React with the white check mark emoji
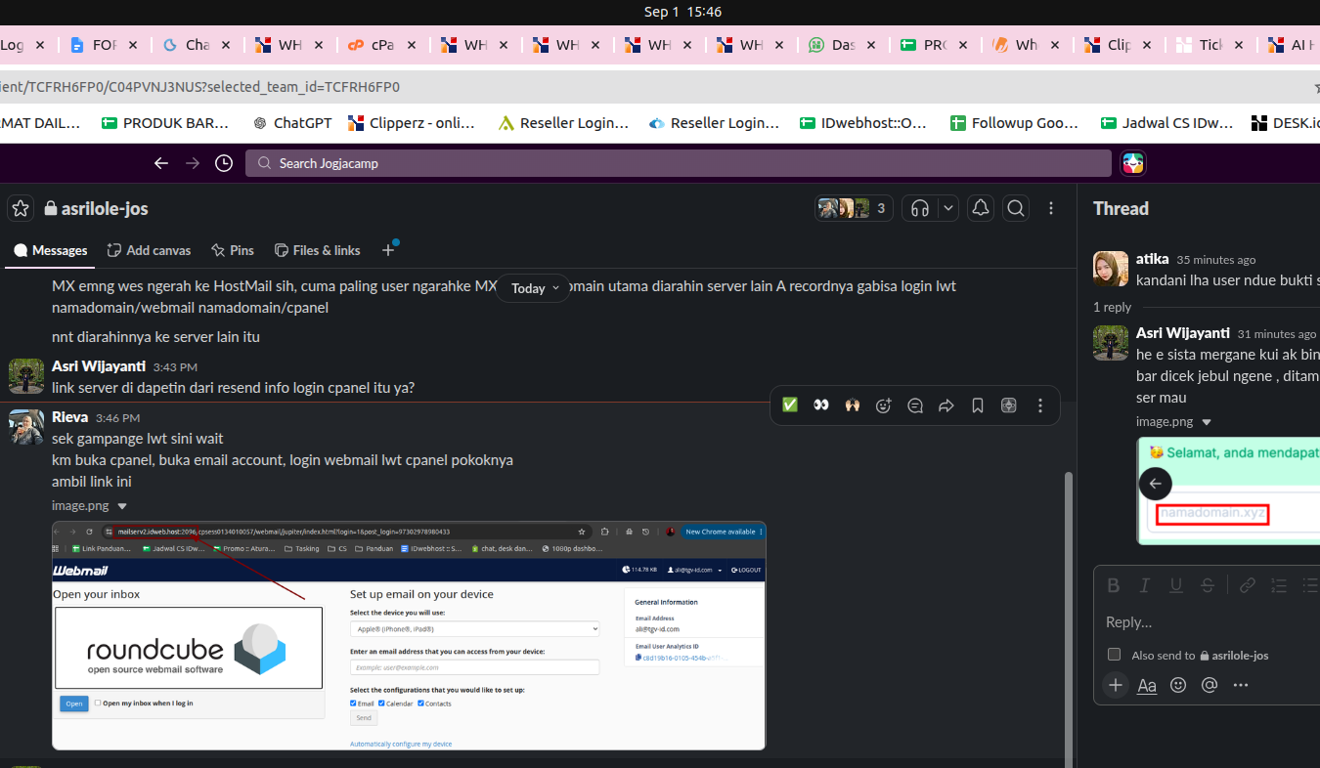 (x=790, y=405)
